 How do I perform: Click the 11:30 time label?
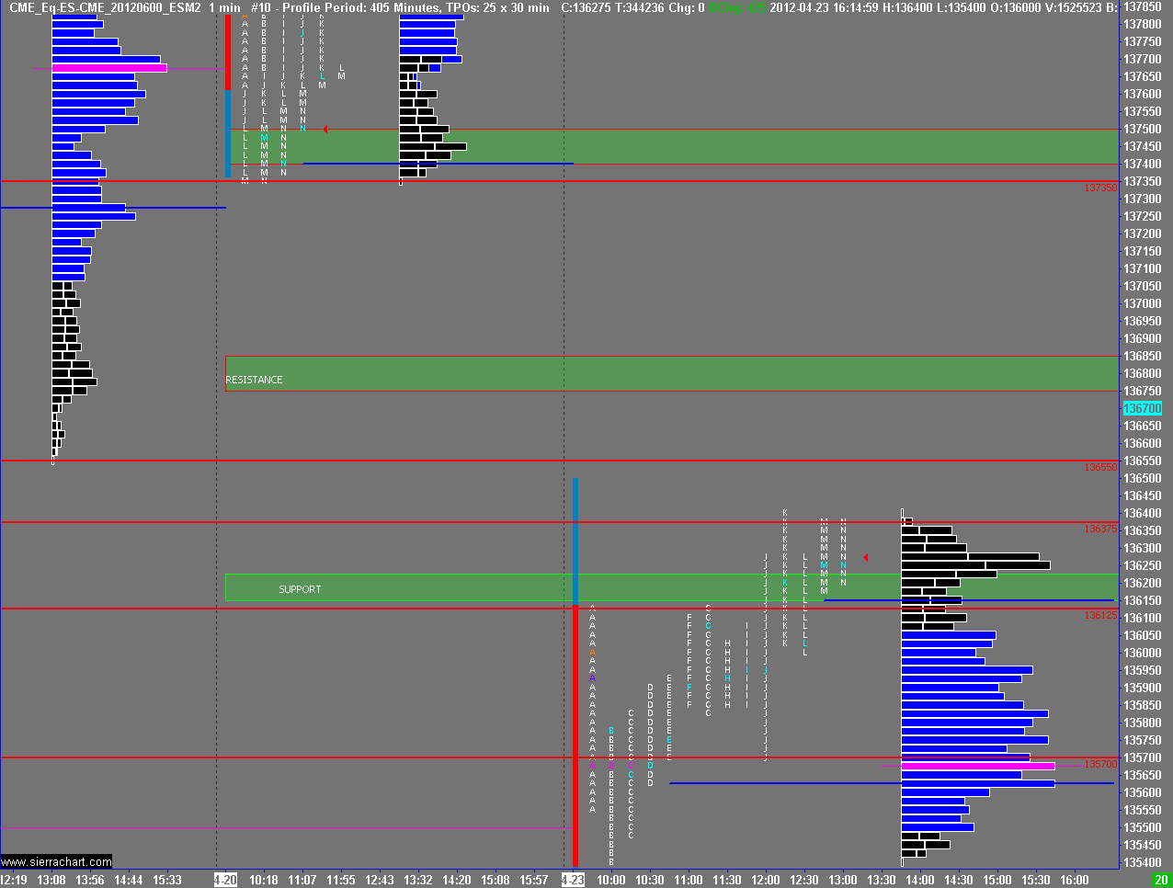pyautogui.click(x=727, y=880)
